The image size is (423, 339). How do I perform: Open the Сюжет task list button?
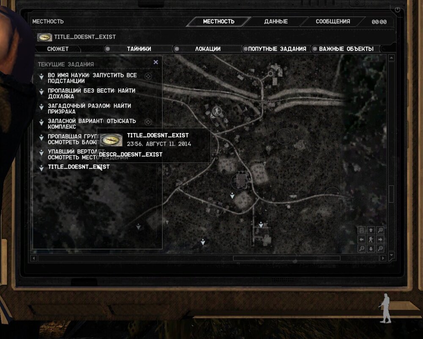coord(58,49)
